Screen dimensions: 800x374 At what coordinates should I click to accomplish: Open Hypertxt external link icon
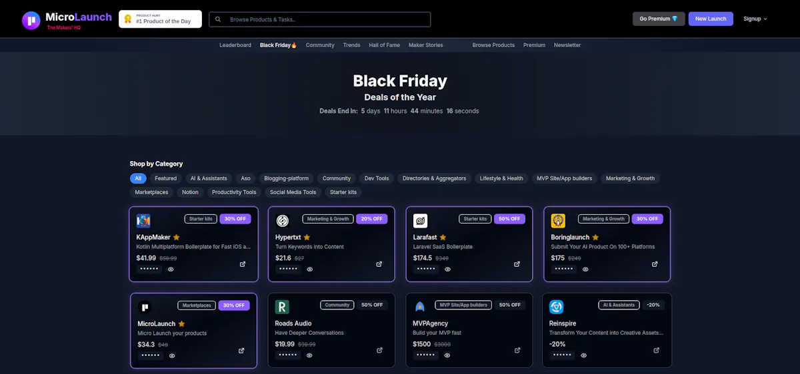pyautogui.click(x=379, y=264)
